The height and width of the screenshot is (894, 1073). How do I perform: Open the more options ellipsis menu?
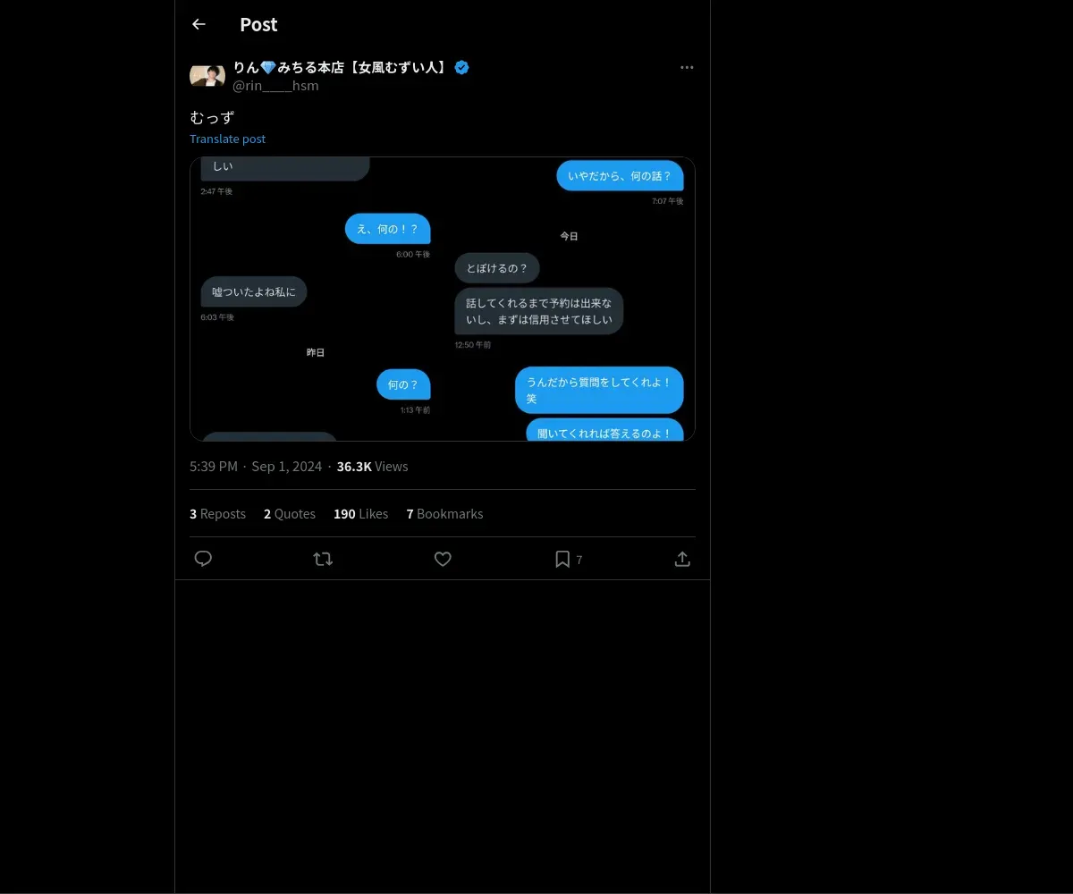[x=687, y=68]
